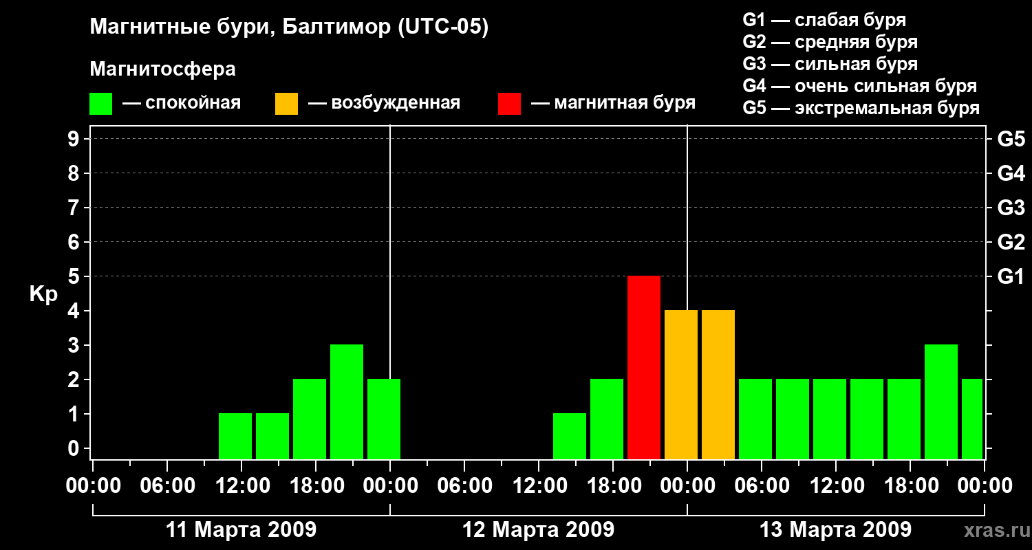Select the line 'G3 — сильная буря'
The image size is (1032, 550).
tap(830, 64)
